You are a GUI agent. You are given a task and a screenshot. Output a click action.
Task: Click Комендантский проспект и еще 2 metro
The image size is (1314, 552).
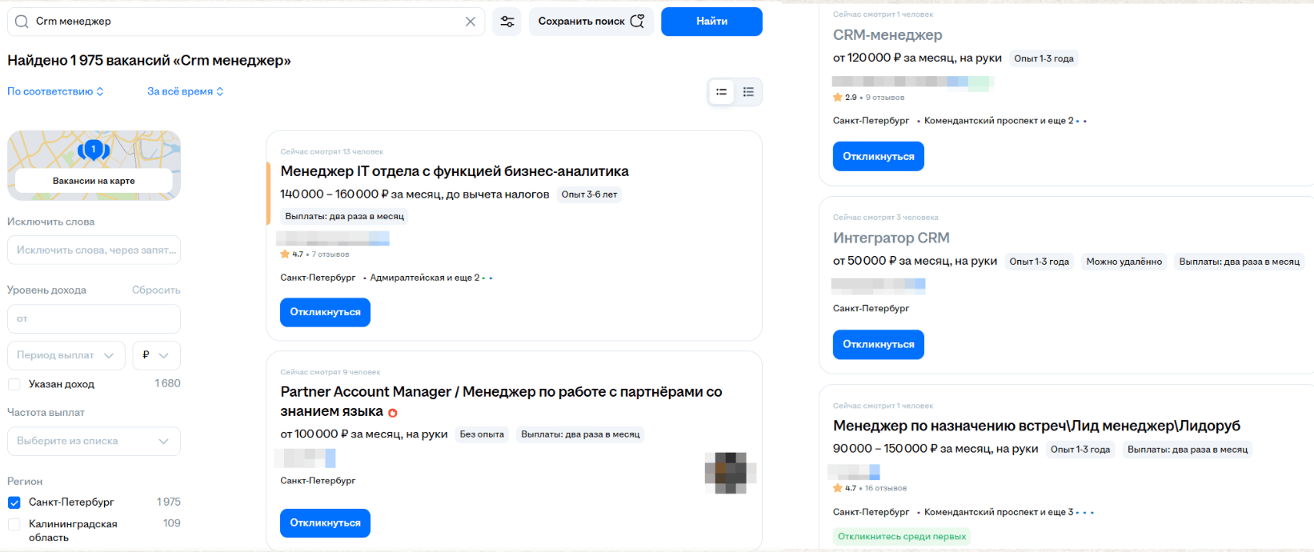999,121
